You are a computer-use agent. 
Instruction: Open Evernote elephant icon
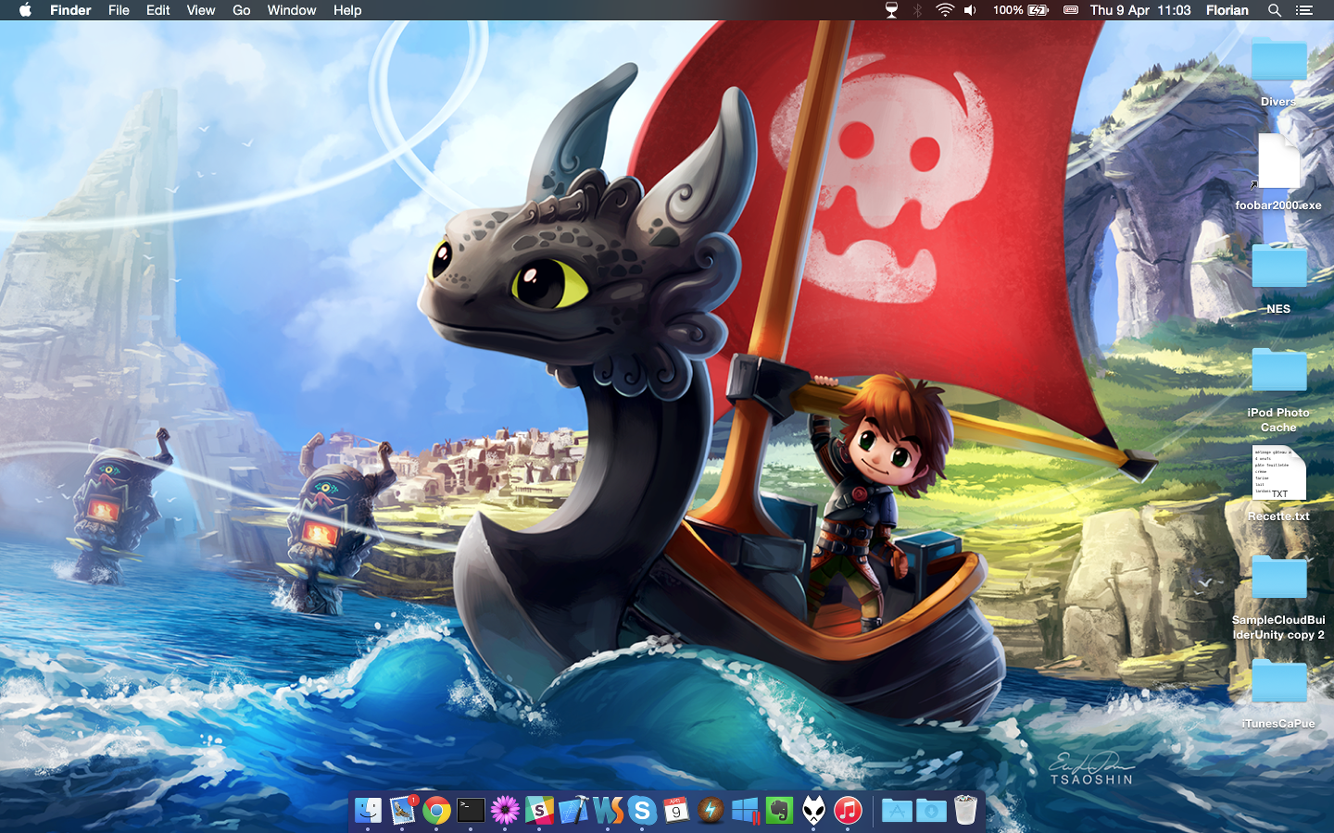coord(779,811)
